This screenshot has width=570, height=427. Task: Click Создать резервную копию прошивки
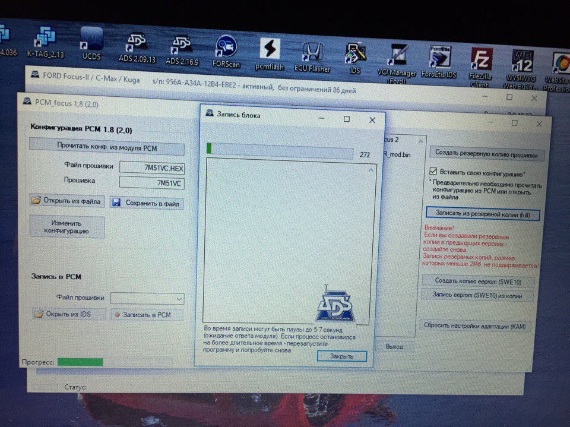tap(486, 154)
